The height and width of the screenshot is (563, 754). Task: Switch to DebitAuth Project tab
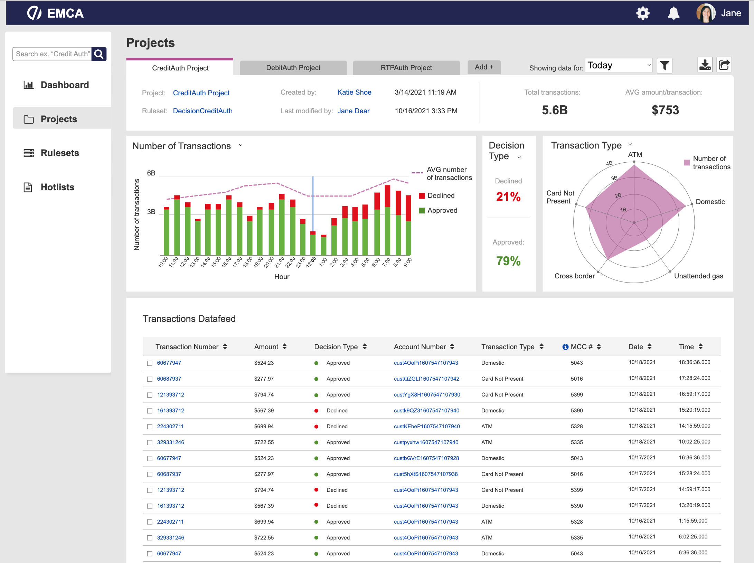click(x=293, y=68)
